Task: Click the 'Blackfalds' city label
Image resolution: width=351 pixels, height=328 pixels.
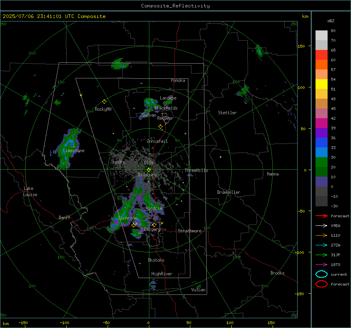Action: click(166, 108)
